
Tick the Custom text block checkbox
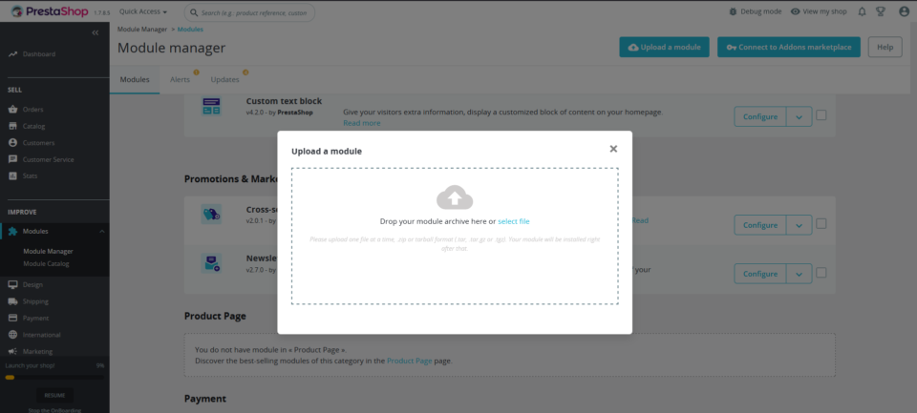[821, 115]
